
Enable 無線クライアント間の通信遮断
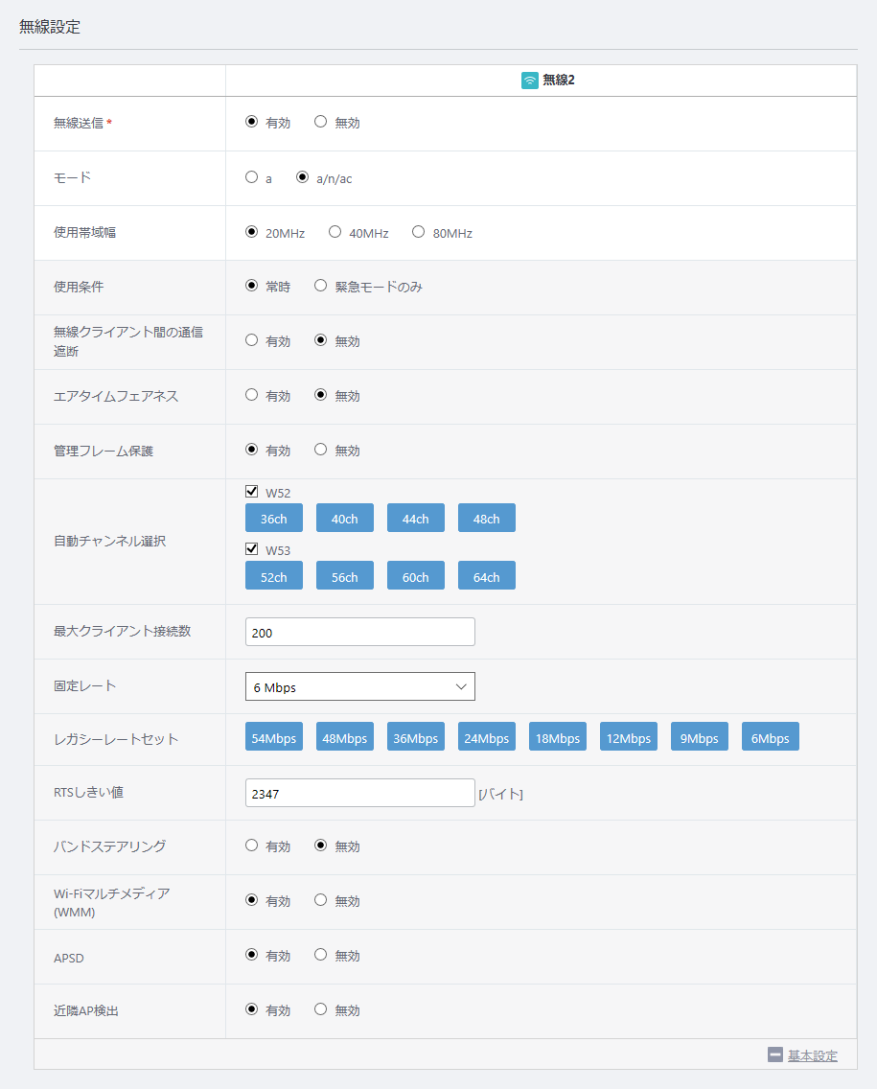(x=251, y=340)
